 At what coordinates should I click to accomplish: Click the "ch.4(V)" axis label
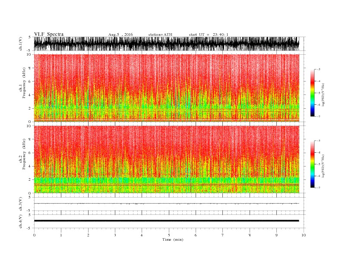(x=21, y=221)
